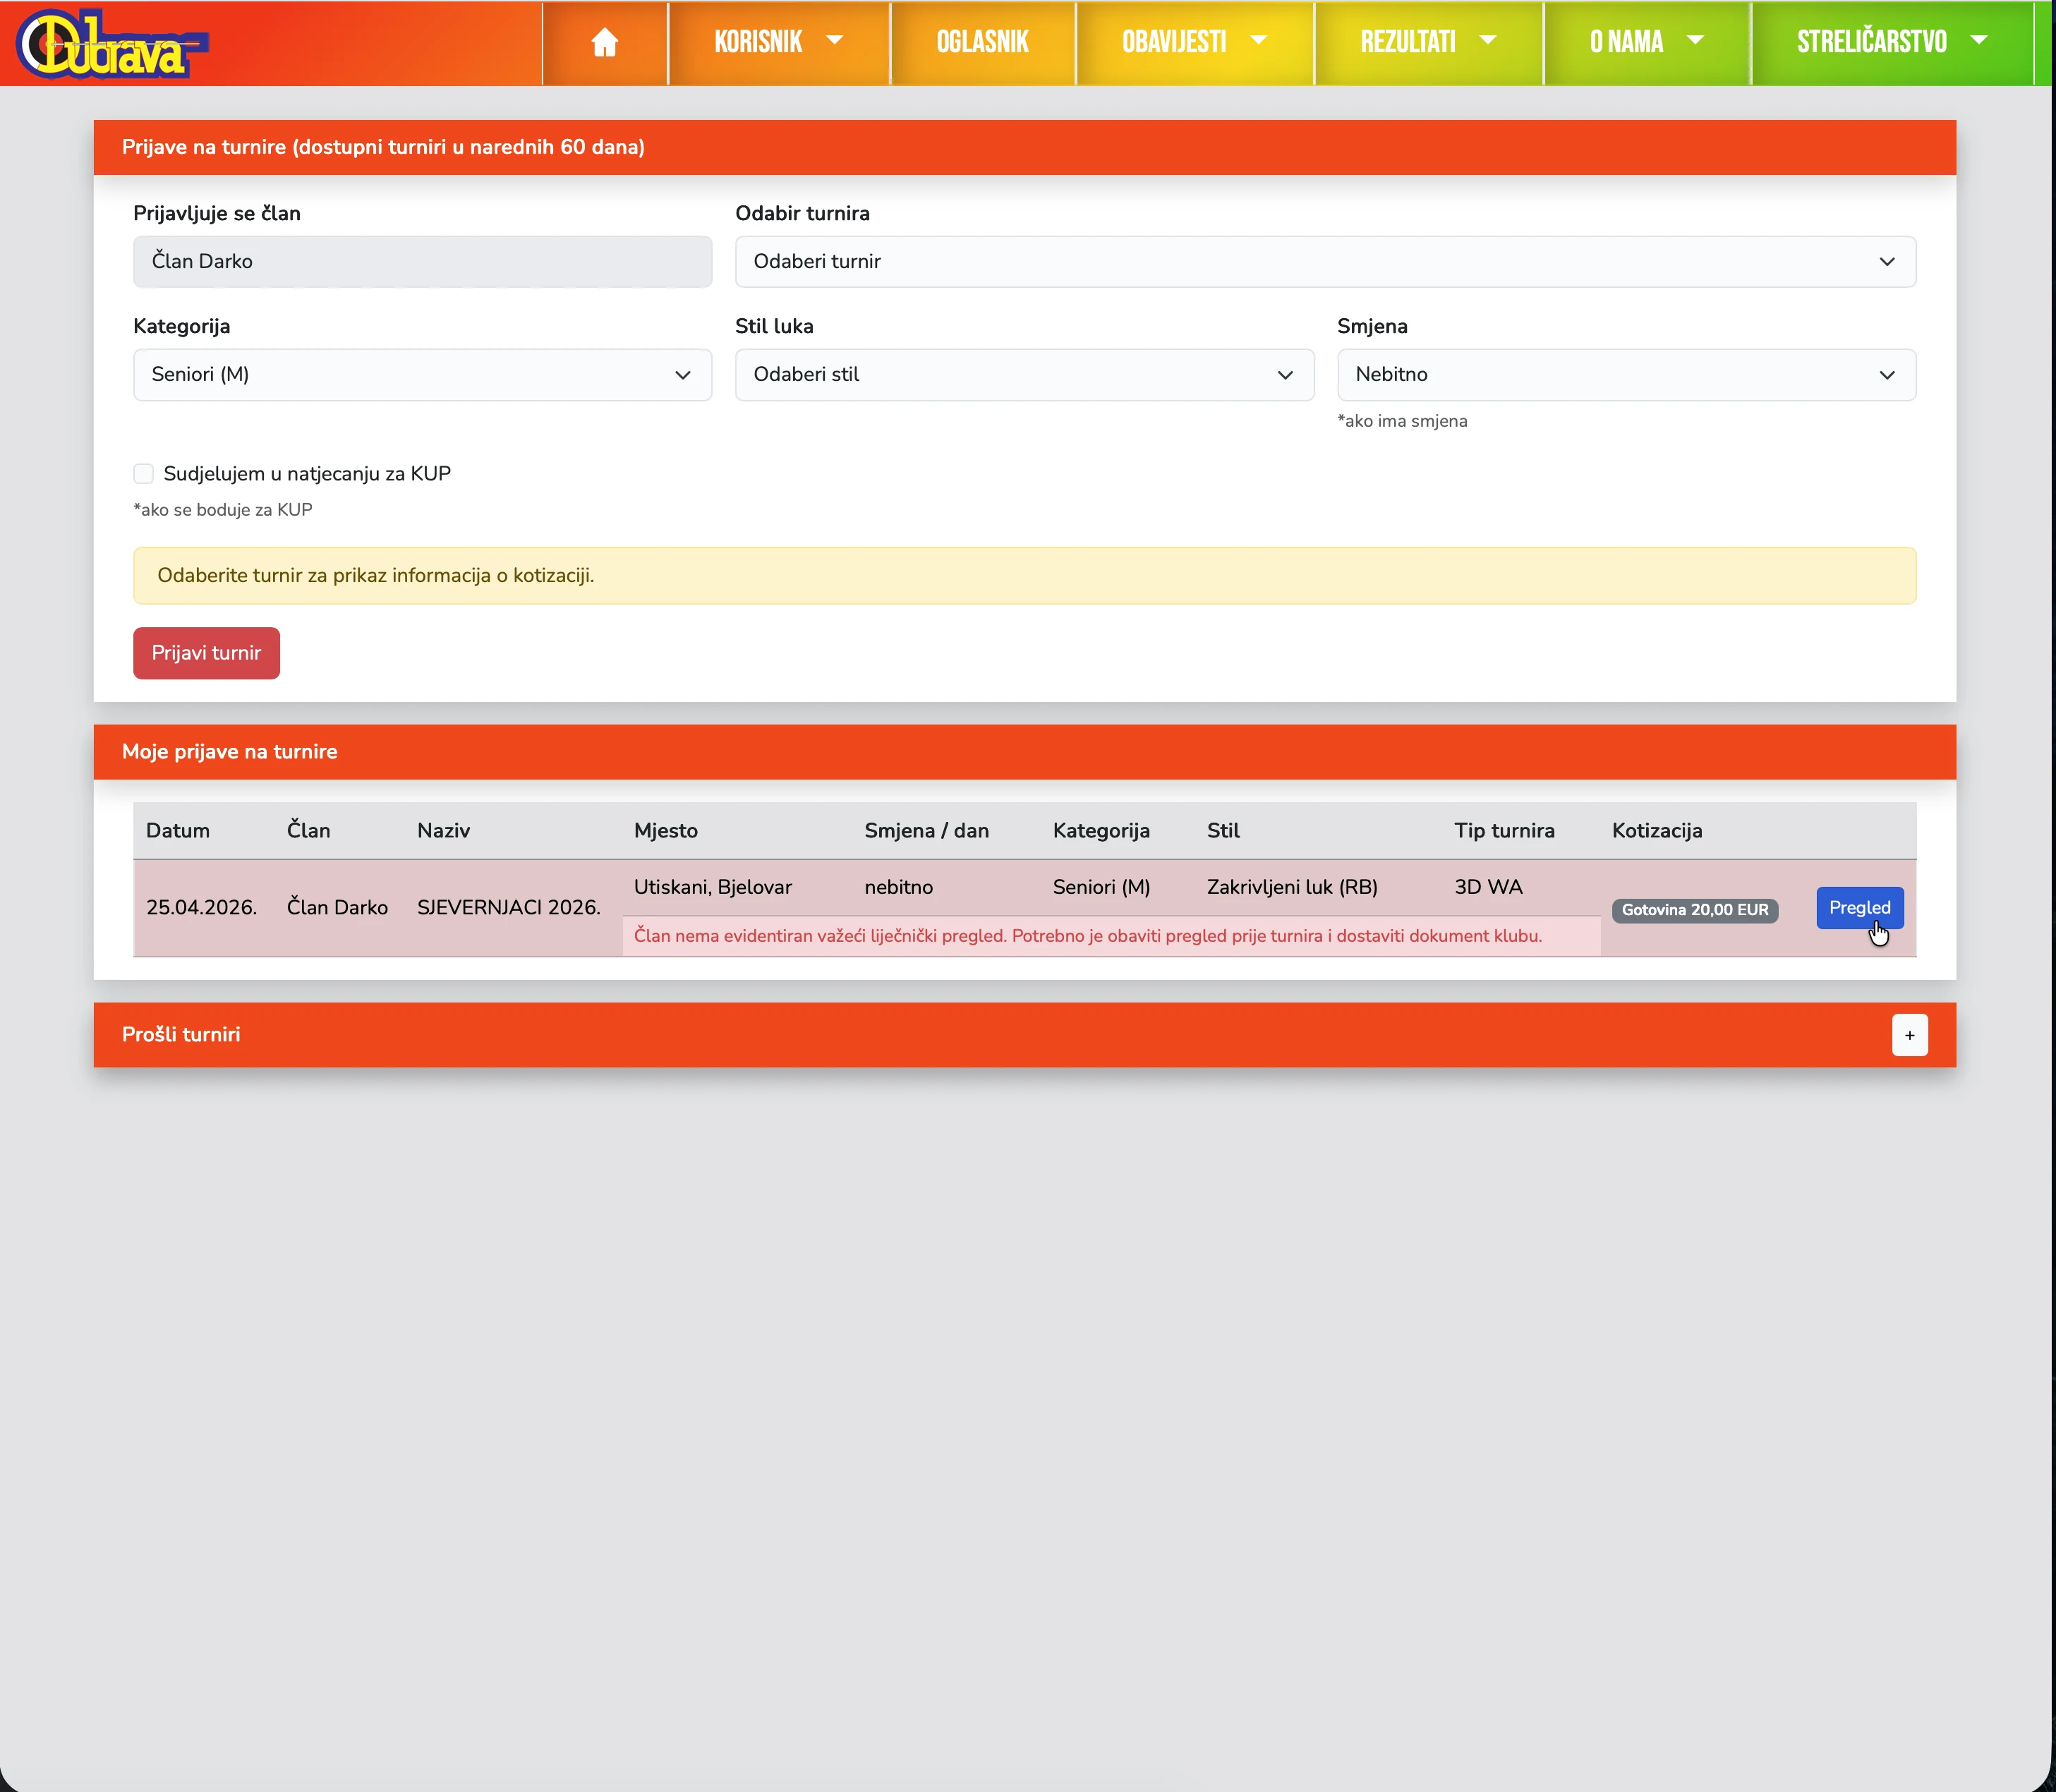2056x1792 pixels.
Task: Open the Odaberi turnir dropdown
Action: tap(1324, 262)
